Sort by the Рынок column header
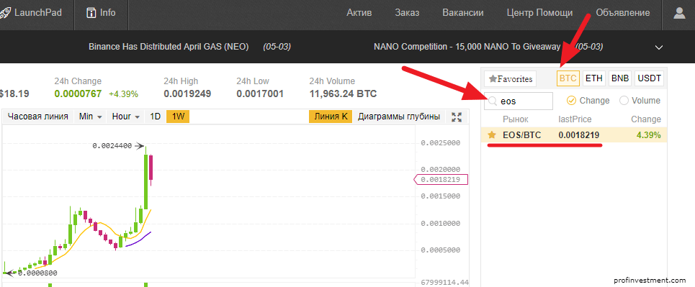 tap(516, 119)
